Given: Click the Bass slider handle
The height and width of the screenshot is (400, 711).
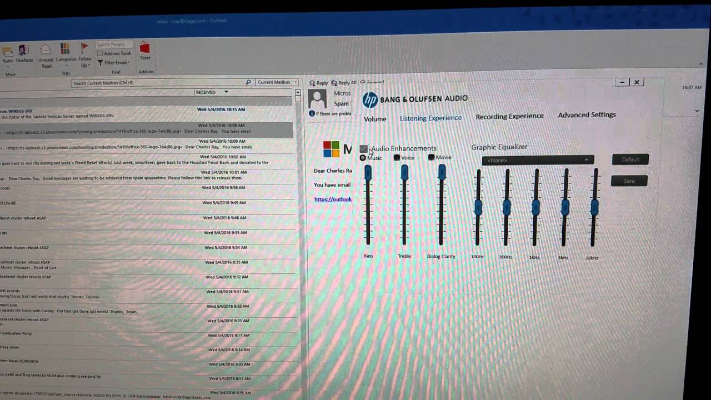Looking at the screenshot, I should (368, 173).
